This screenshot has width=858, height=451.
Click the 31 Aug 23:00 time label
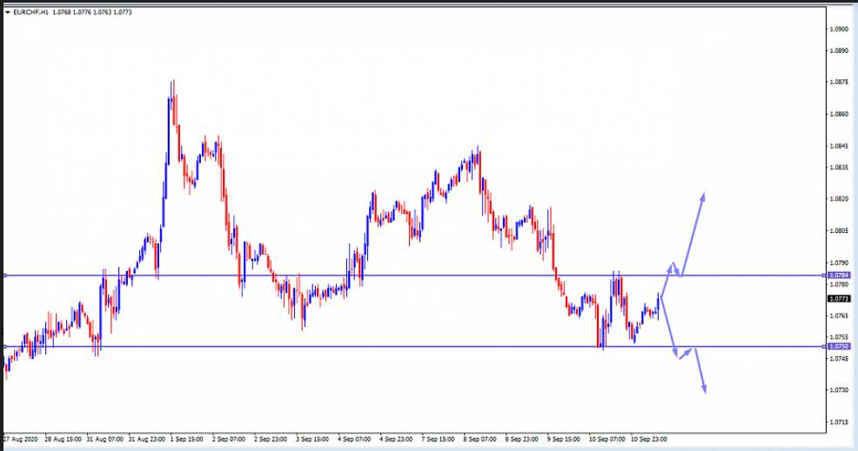[147, 439]
